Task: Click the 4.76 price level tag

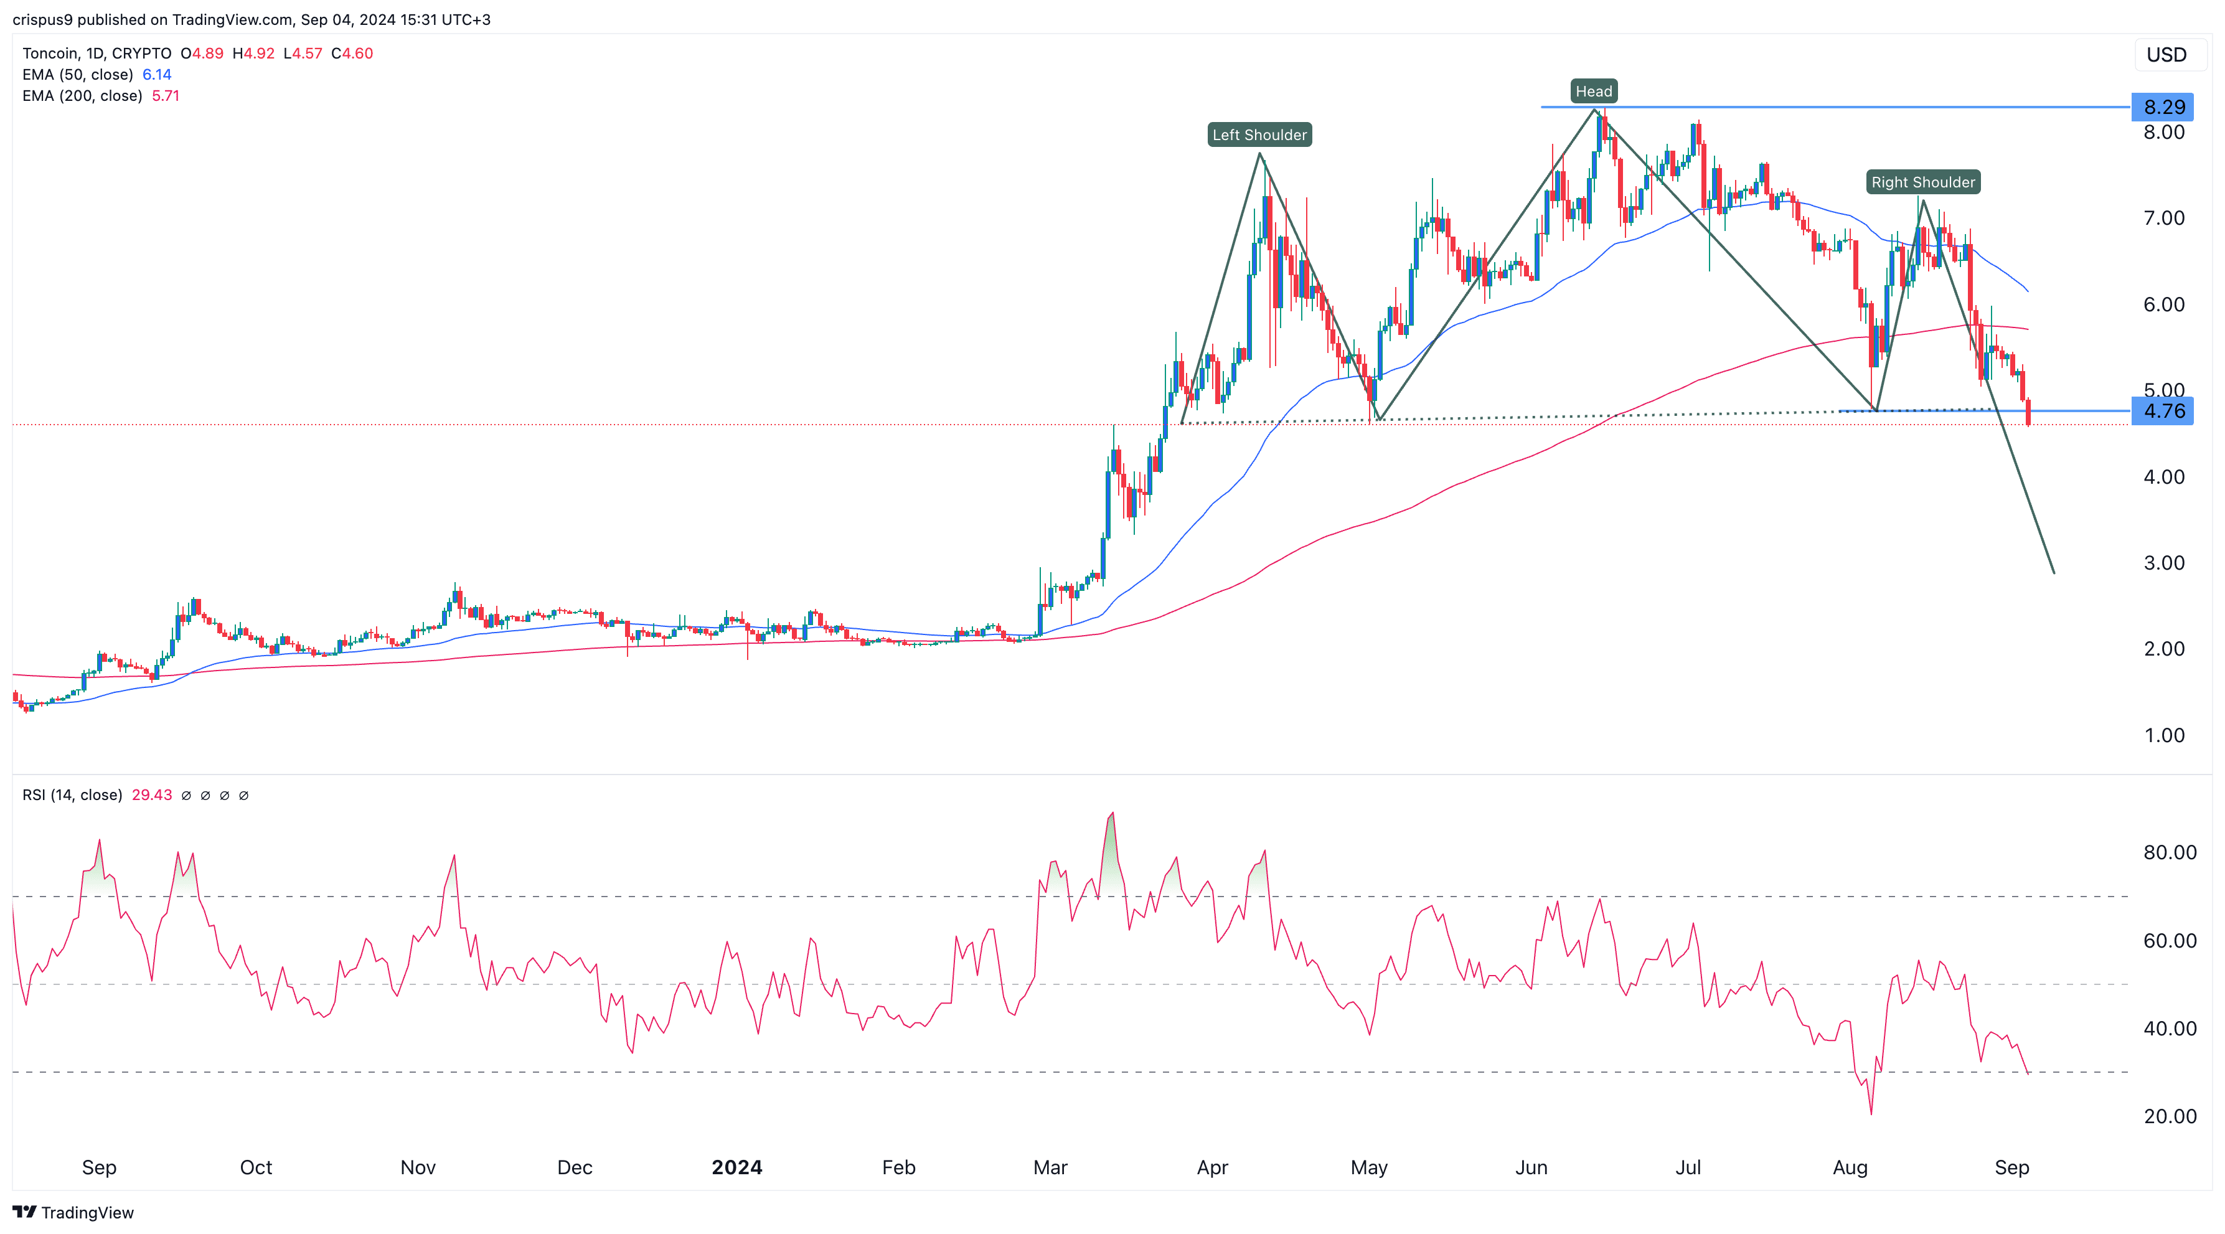Action: 2163,411
